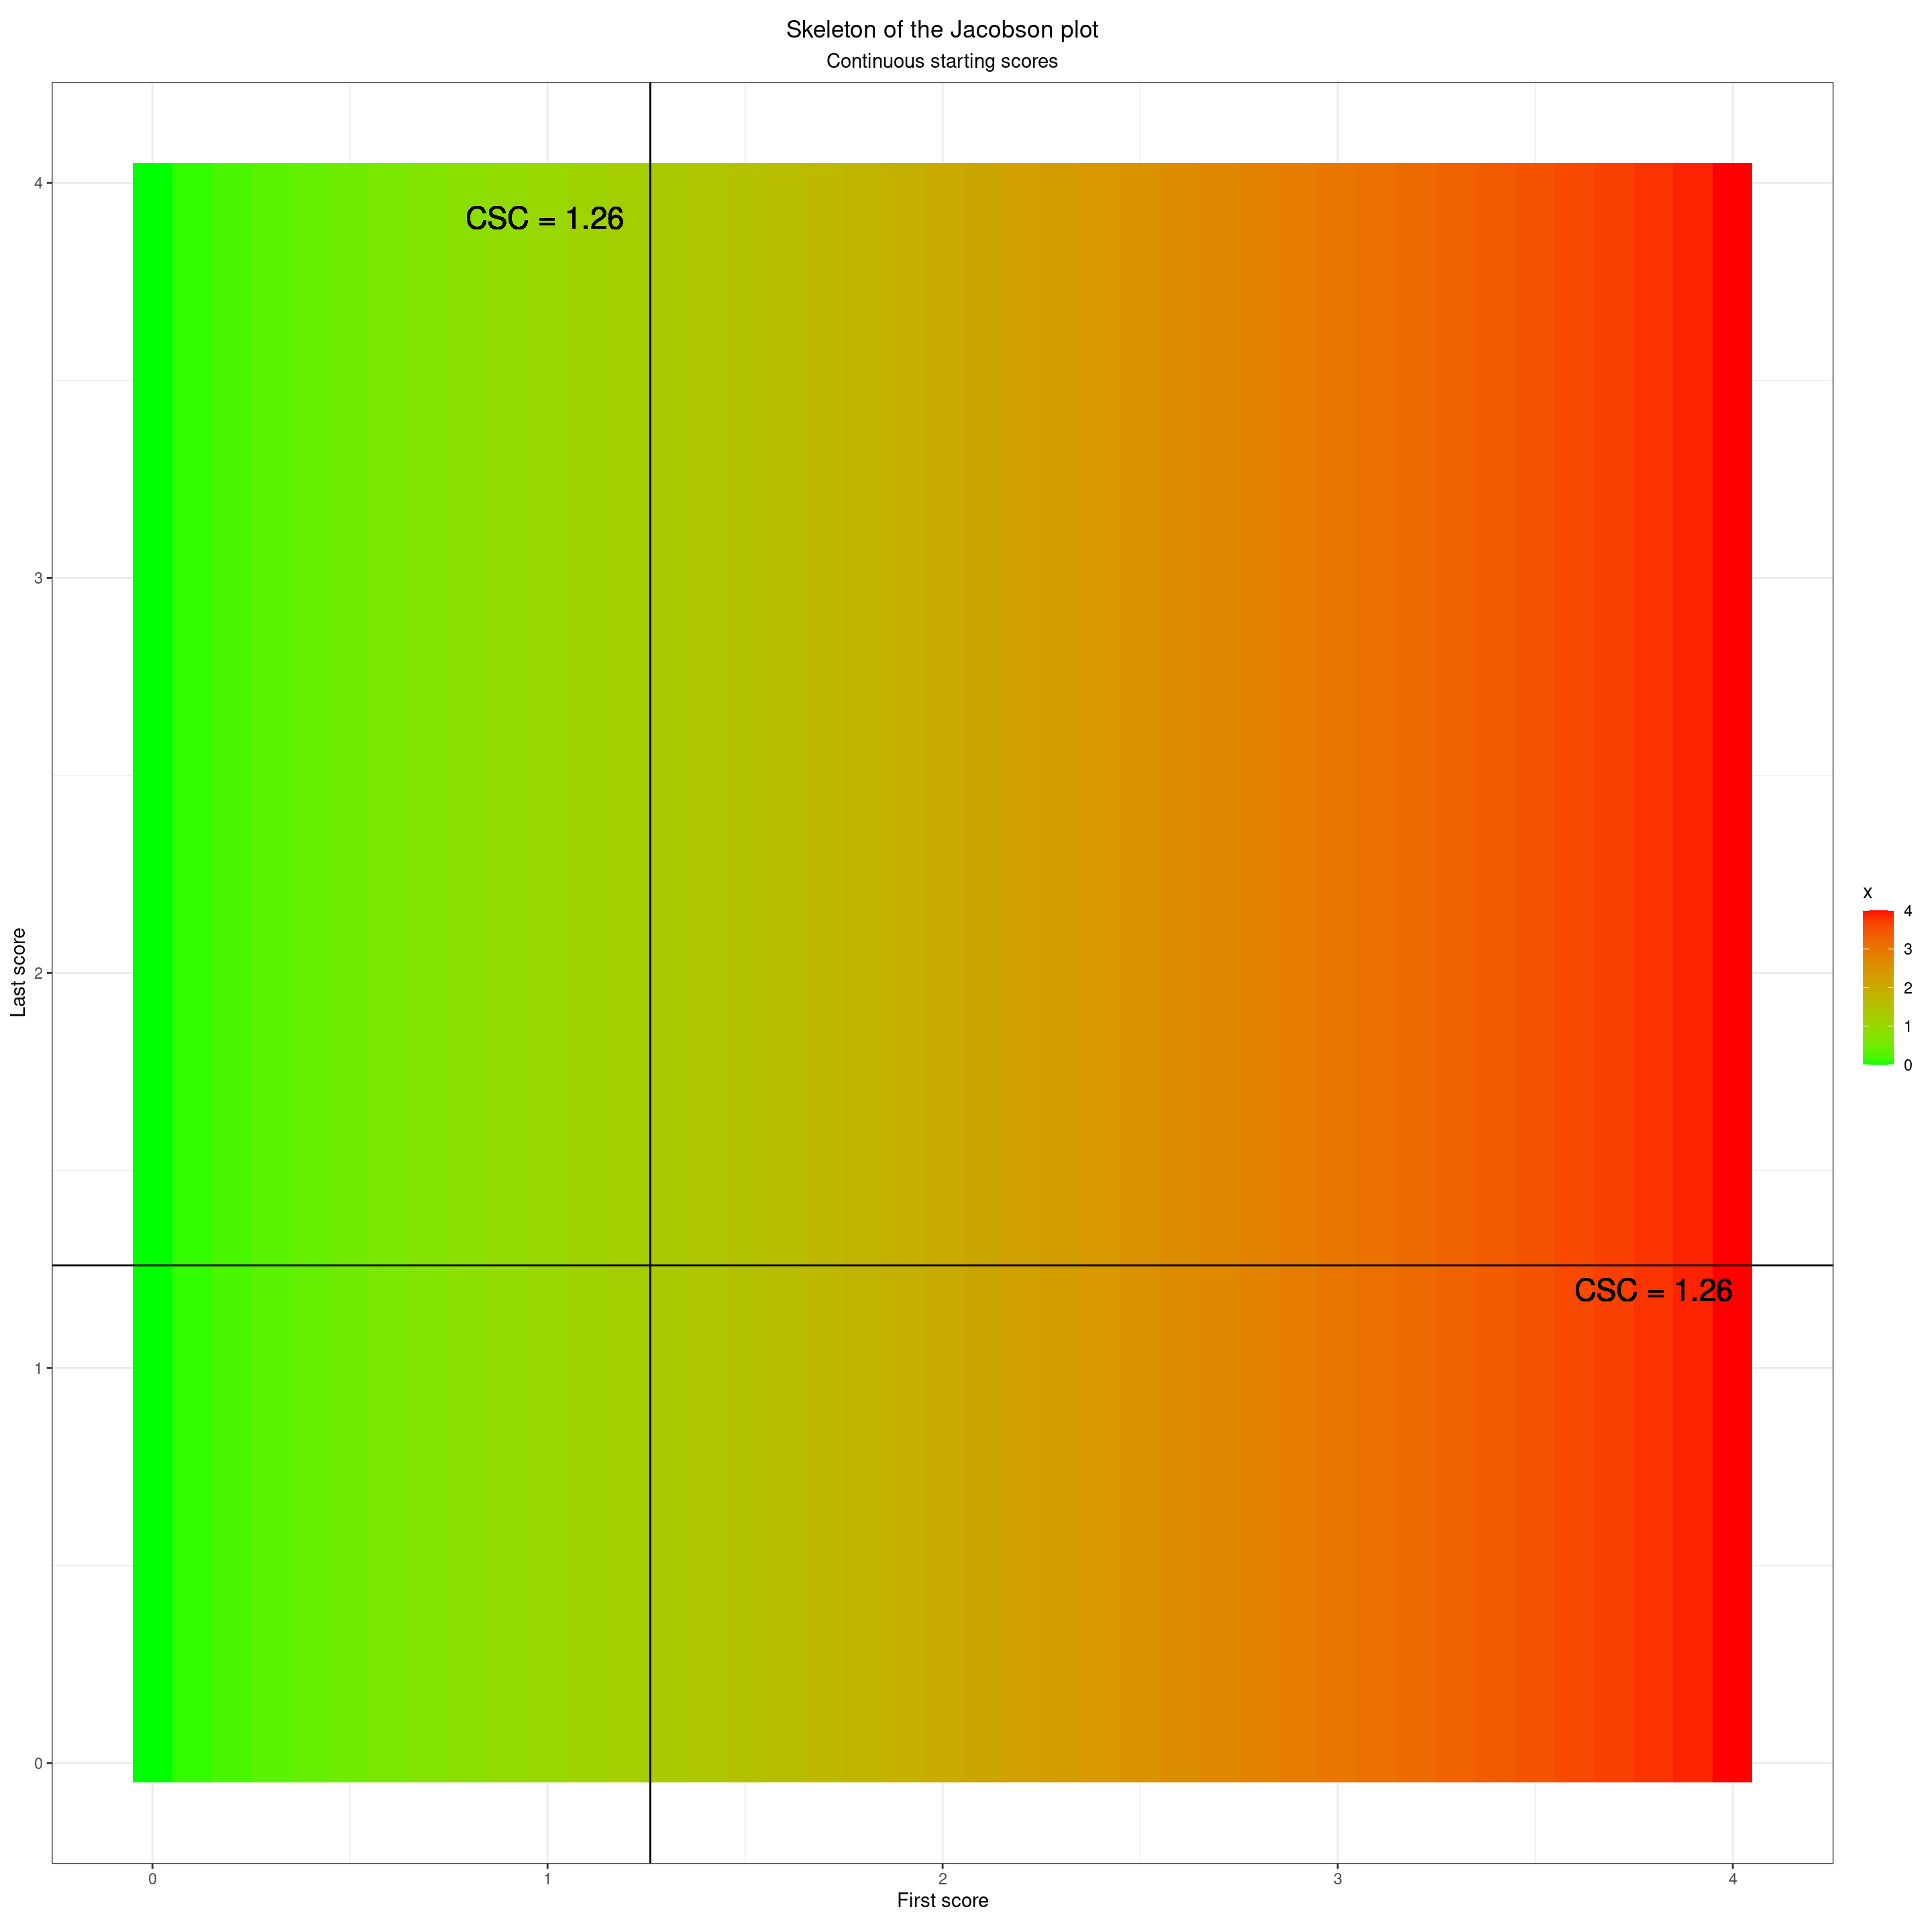Click x-axis tick label '4'
The image size is (1932, 1932).
1732,1879
